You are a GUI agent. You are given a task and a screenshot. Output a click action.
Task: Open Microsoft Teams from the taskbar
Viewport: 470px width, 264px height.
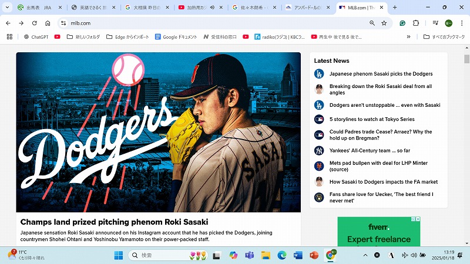[x=249, y=255]
